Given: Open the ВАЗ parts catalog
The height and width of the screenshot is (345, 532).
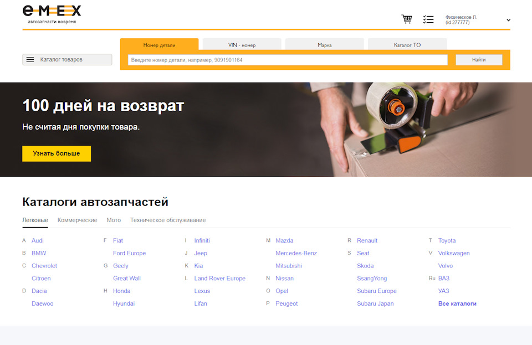Looking at the screenshot, I should pos(443,278).
